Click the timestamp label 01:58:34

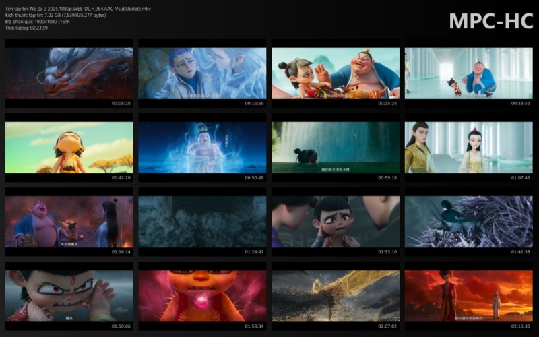pos(254,326)
